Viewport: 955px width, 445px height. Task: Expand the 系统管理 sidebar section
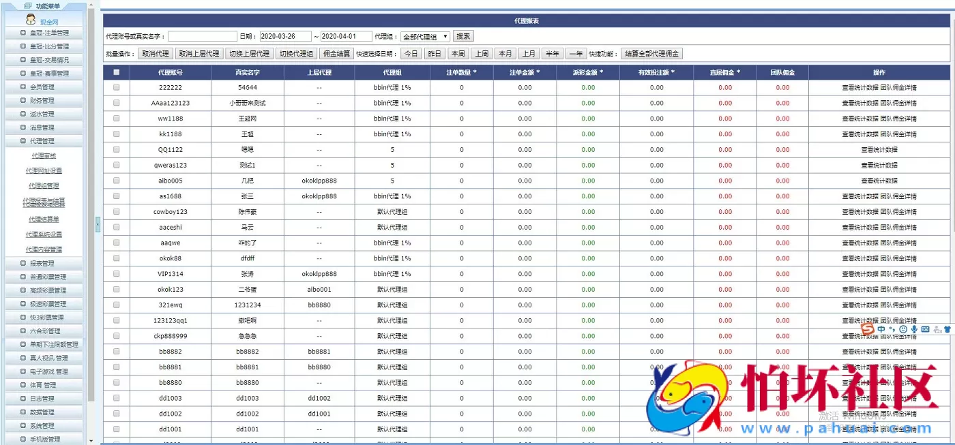39,425
